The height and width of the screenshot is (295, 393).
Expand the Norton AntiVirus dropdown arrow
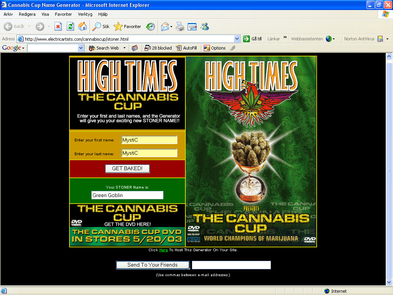pyautogui.click(x=388, y=39)
